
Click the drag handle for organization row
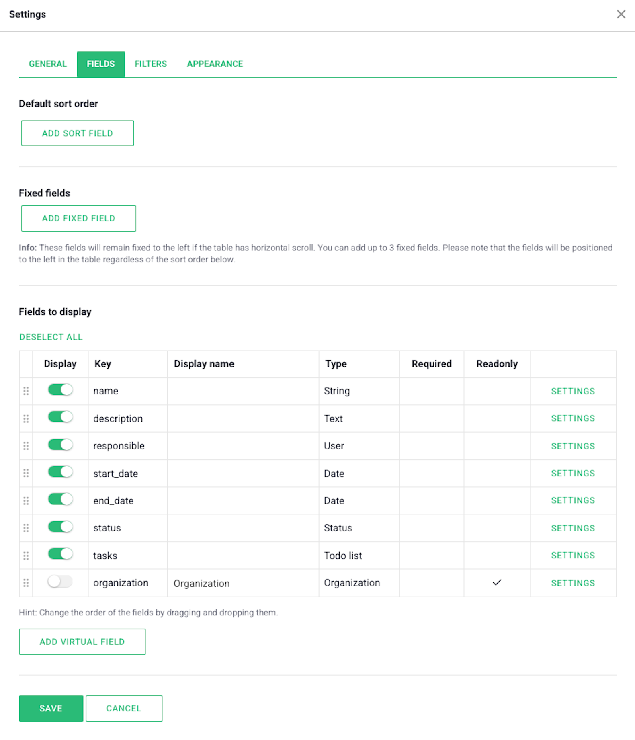point(26,583)
